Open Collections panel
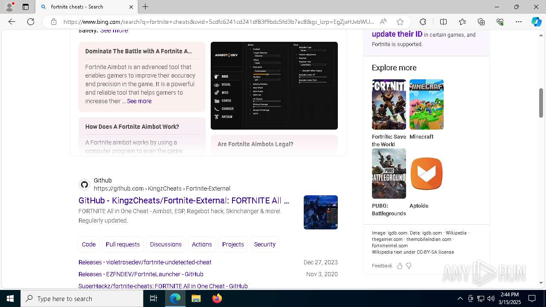The width and height of the screenshot is (546, 307). [481, 22]
